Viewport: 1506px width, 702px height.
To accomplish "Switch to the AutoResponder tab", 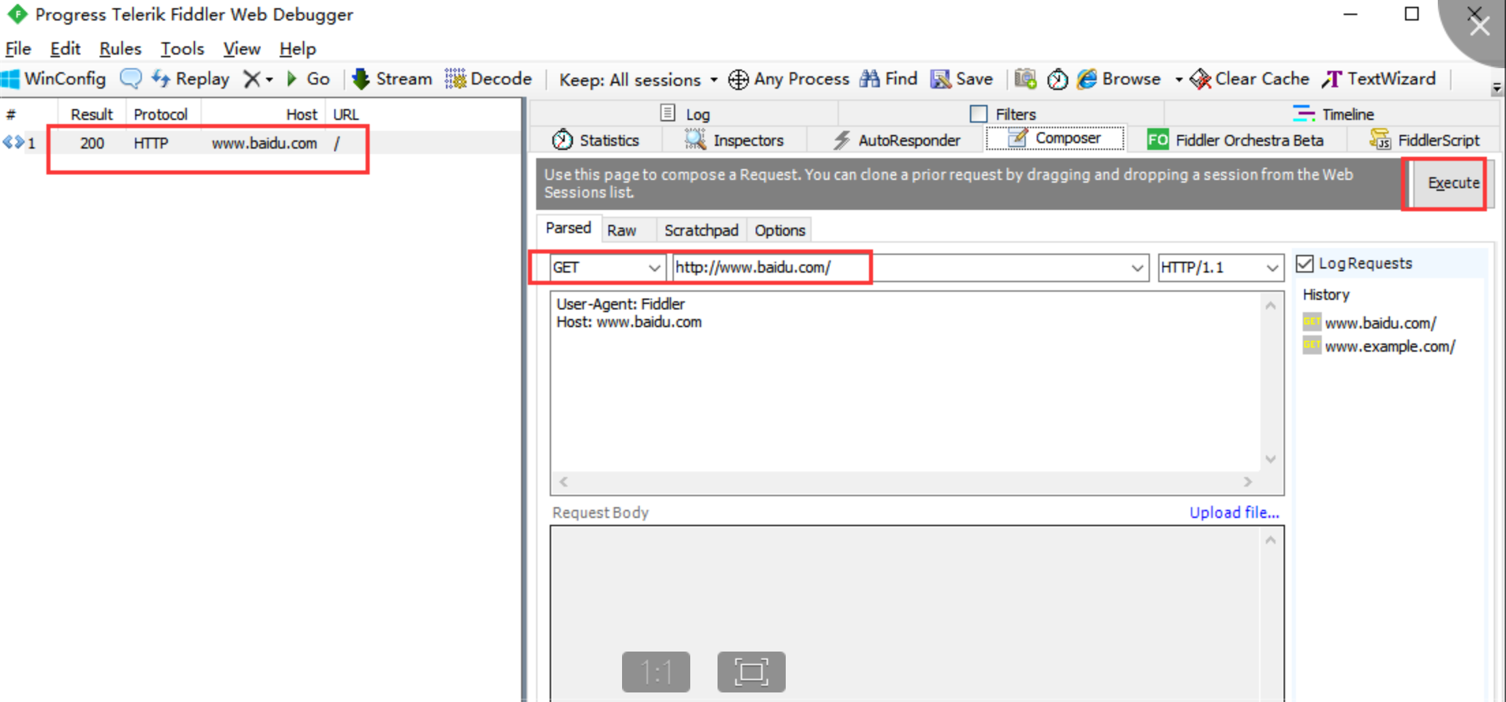I will pyautogui.click(x=896, y=140).
